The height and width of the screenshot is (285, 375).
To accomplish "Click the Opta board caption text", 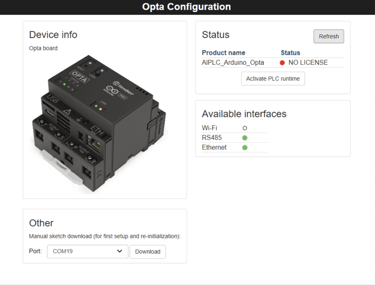I will point(43,48).
